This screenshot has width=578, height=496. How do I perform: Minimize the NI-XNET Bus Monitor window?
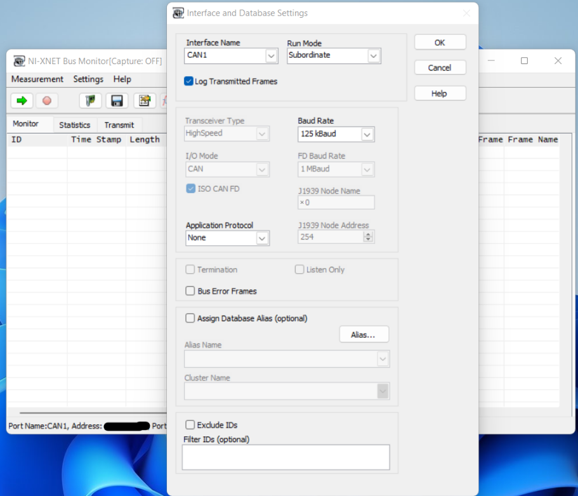pos(491,61)
